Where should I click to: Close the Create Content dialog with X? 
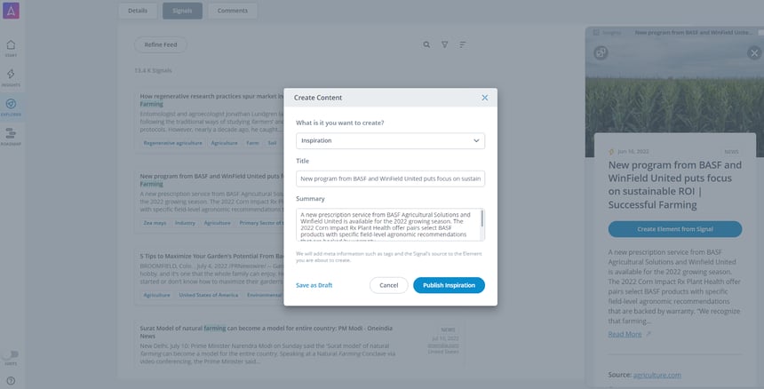[484, 98]
